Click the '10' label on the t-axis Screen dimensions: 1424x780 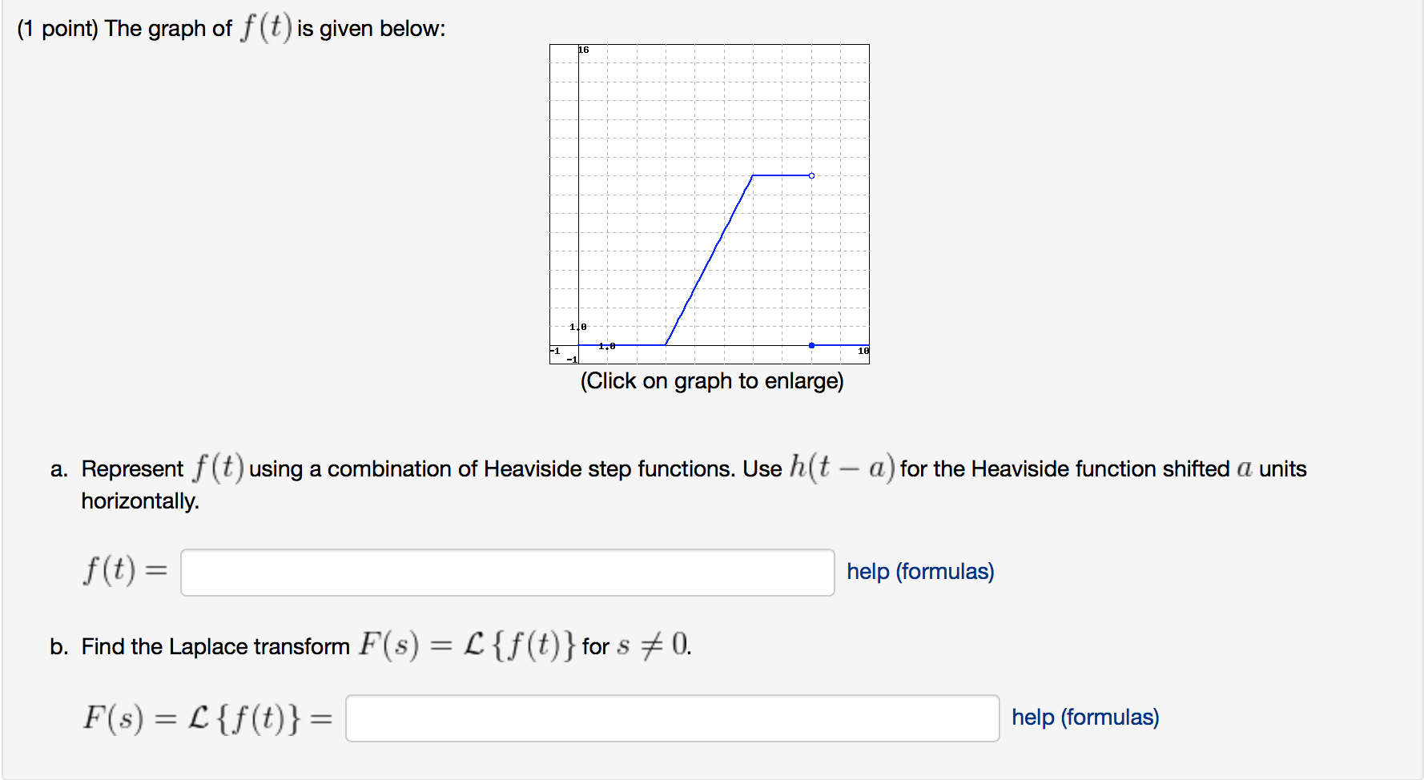[862, 350]
